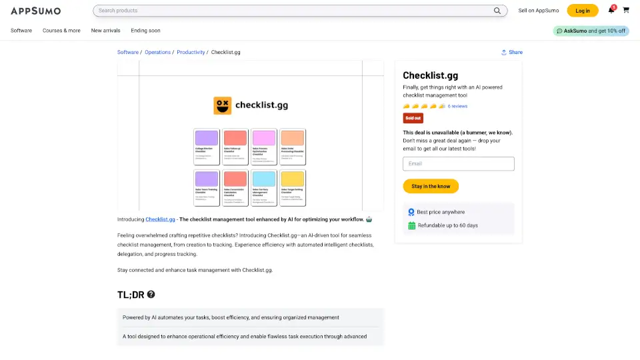Click the Search products field

click(293, 11)
